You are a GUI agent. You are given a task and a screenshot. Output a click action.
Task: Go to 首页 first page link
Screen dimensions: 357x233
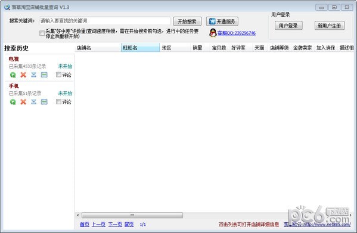tap(85, 224)
